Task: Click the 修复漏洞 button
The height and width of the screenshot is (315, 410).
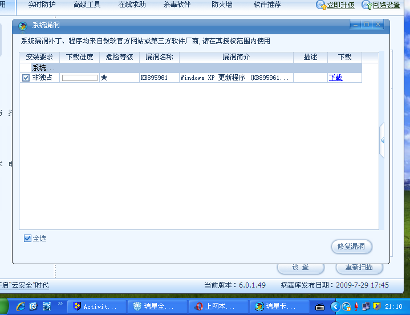Action: (352, 247)
